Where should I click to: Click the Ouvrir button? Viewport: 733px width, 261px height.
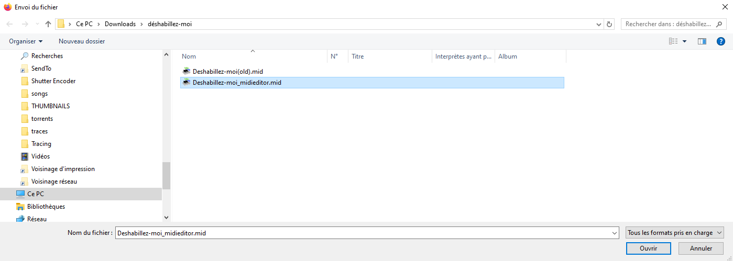[x=648, y=248]
